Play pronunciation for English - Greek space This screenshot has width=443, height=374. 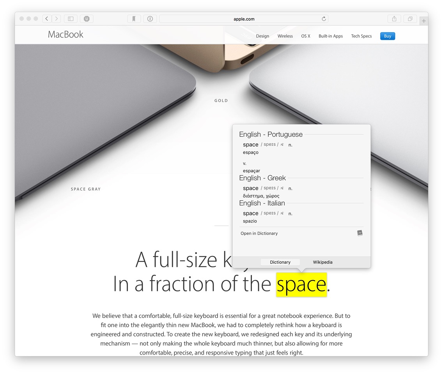click(x=282, y=188)
